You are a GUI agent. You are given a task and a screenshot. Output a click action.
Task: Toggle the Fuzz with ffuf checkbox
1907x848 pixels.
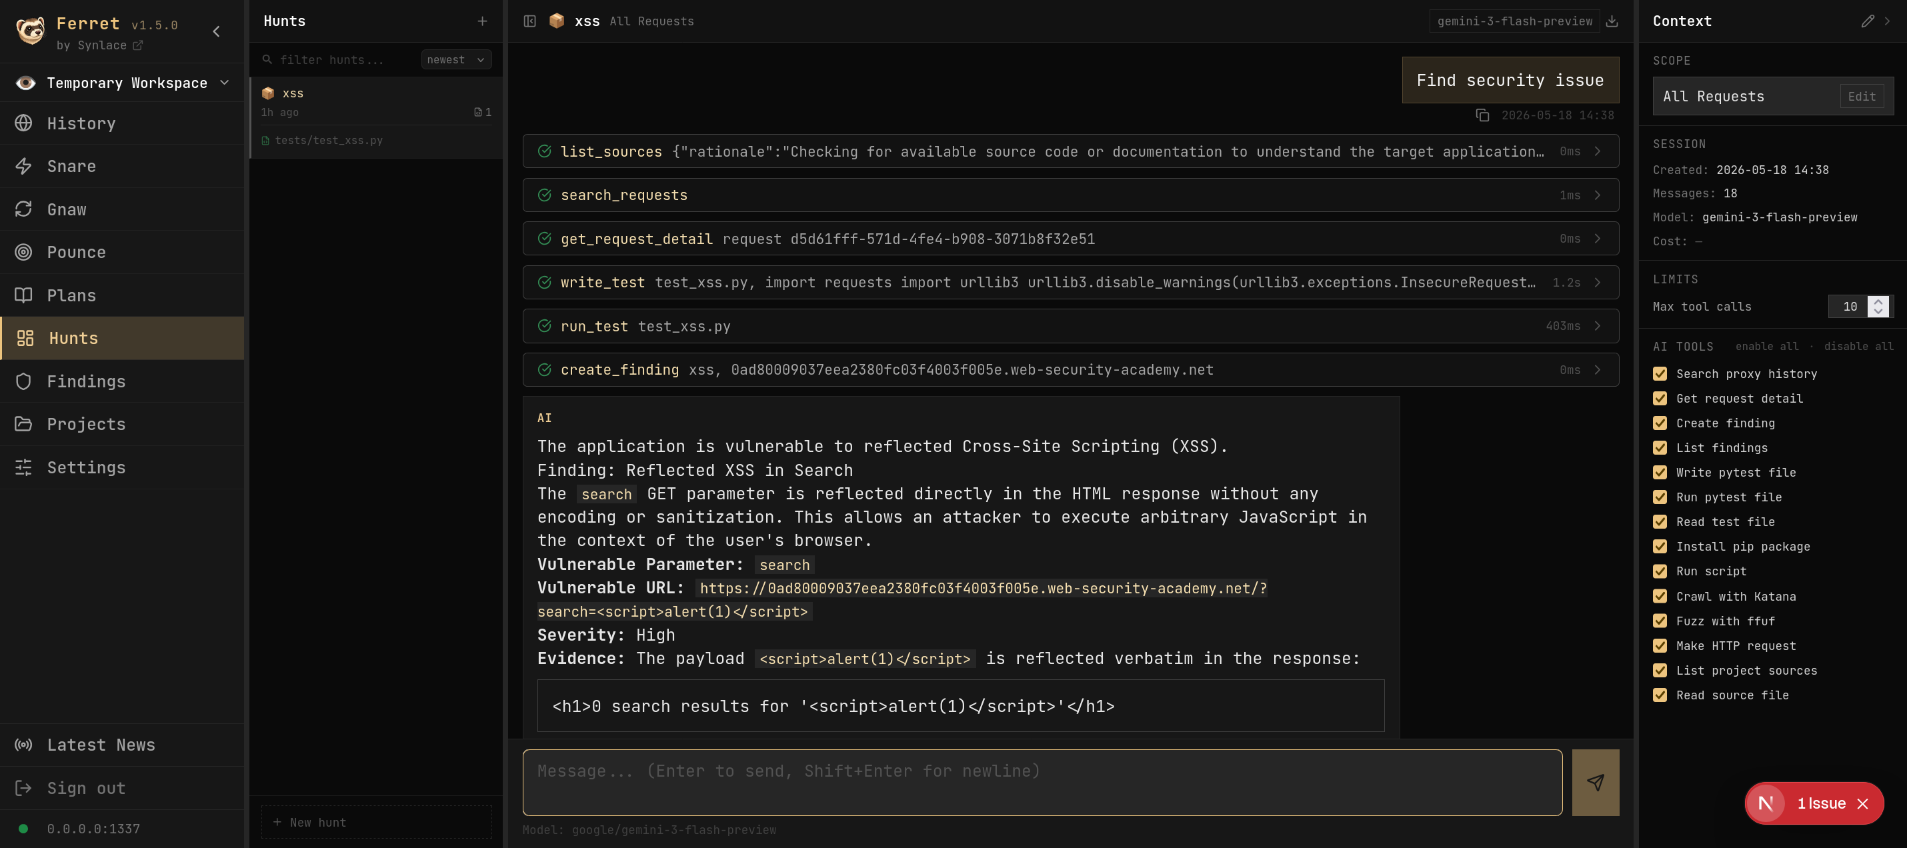point(1660,621)
